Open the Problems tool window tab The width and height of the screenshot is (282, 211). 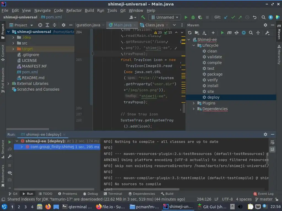click(x=68, y=194)
